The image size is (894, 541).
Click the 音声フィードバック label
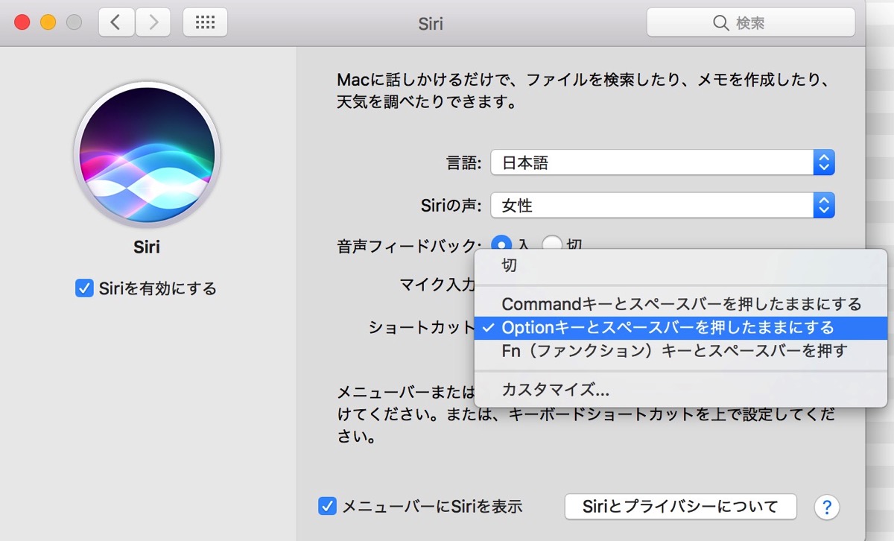[x=409, y=244]
